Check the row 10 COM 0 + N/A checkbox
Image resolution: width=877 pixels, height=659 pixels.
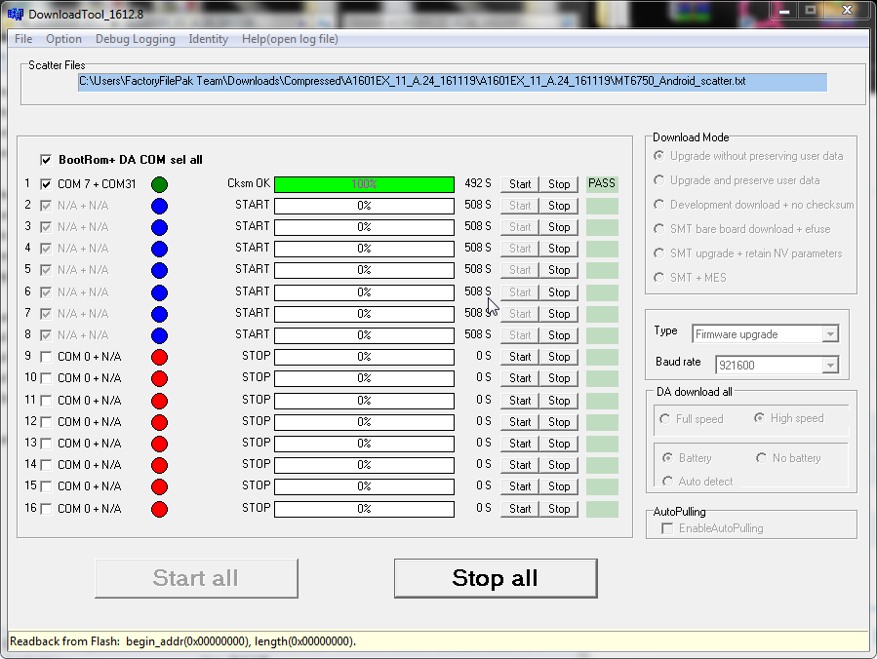pyautogui.click(x=46, y=378)
